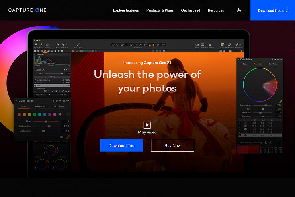Click the Copy/Apply arrows icon
This screenshot has height=197, width=295.
(239, 44)
